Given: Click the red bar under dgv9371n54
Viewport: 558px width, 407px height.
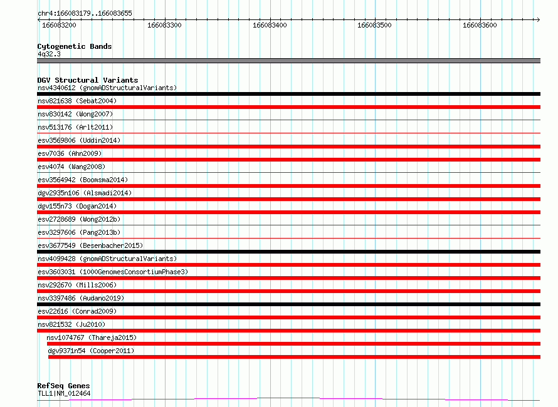Looking at the screenshot, I should tap(294, 357).
